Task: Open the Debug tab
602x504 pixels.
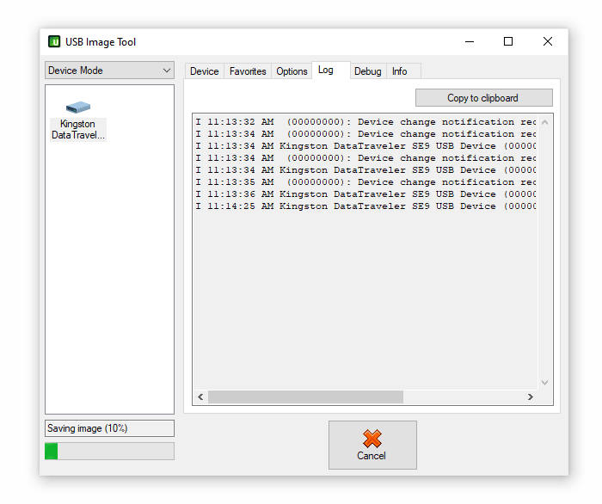Action: tap(368, 71)
